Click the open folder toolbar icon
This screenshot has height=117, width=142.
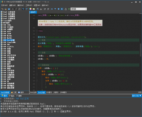tap(6, 9)
